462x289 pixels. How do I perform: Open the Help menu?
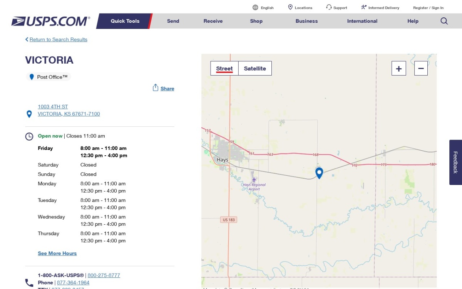[x=413, y=21]
